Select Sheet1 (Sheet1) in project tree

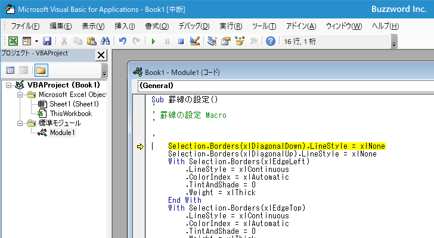click(x=74, y=104)
